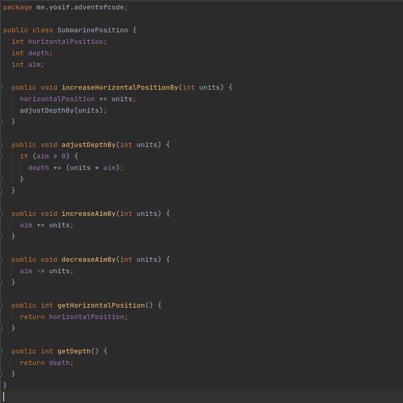
Task: Click the 'package' keyword on the first line
Action: tap(18, 7)
